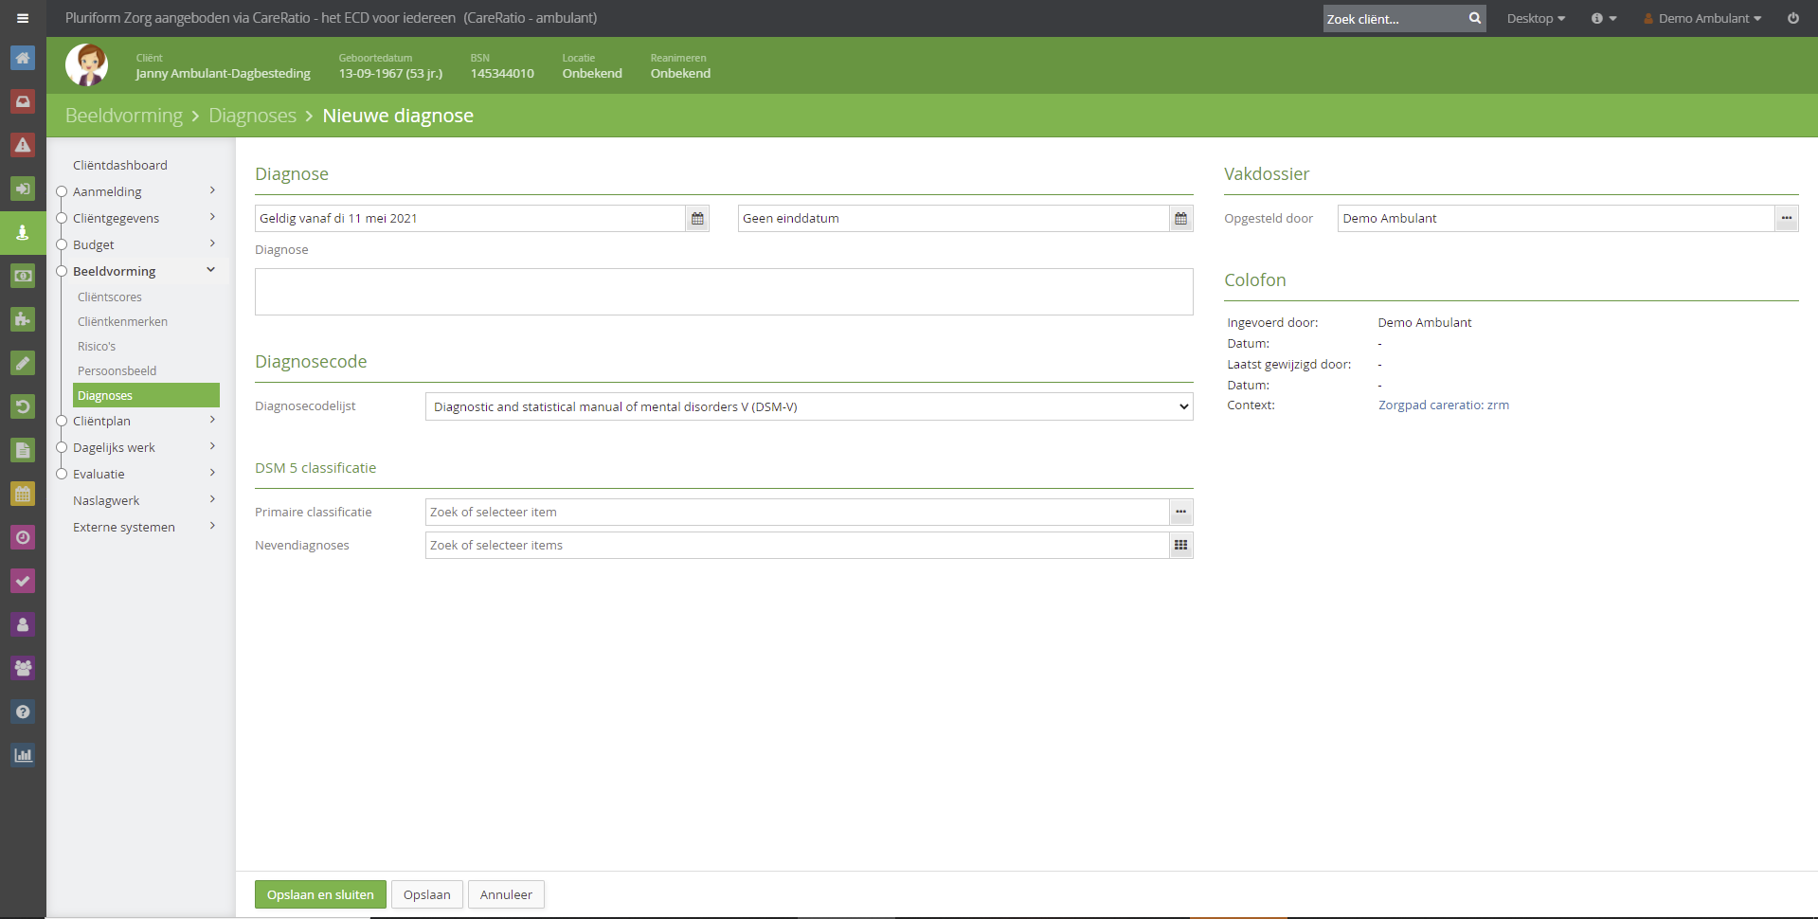Click into the Diagnose text area
The image size is (1818, 919).
pyautogui.click(x=724, y=292)
